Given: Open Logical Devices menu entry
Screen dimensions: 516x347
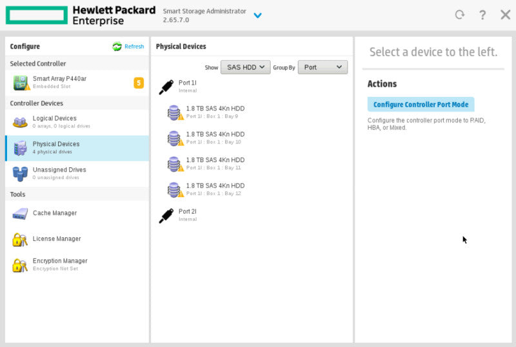Looking at the screenshot, I should (x=77, y=122).
